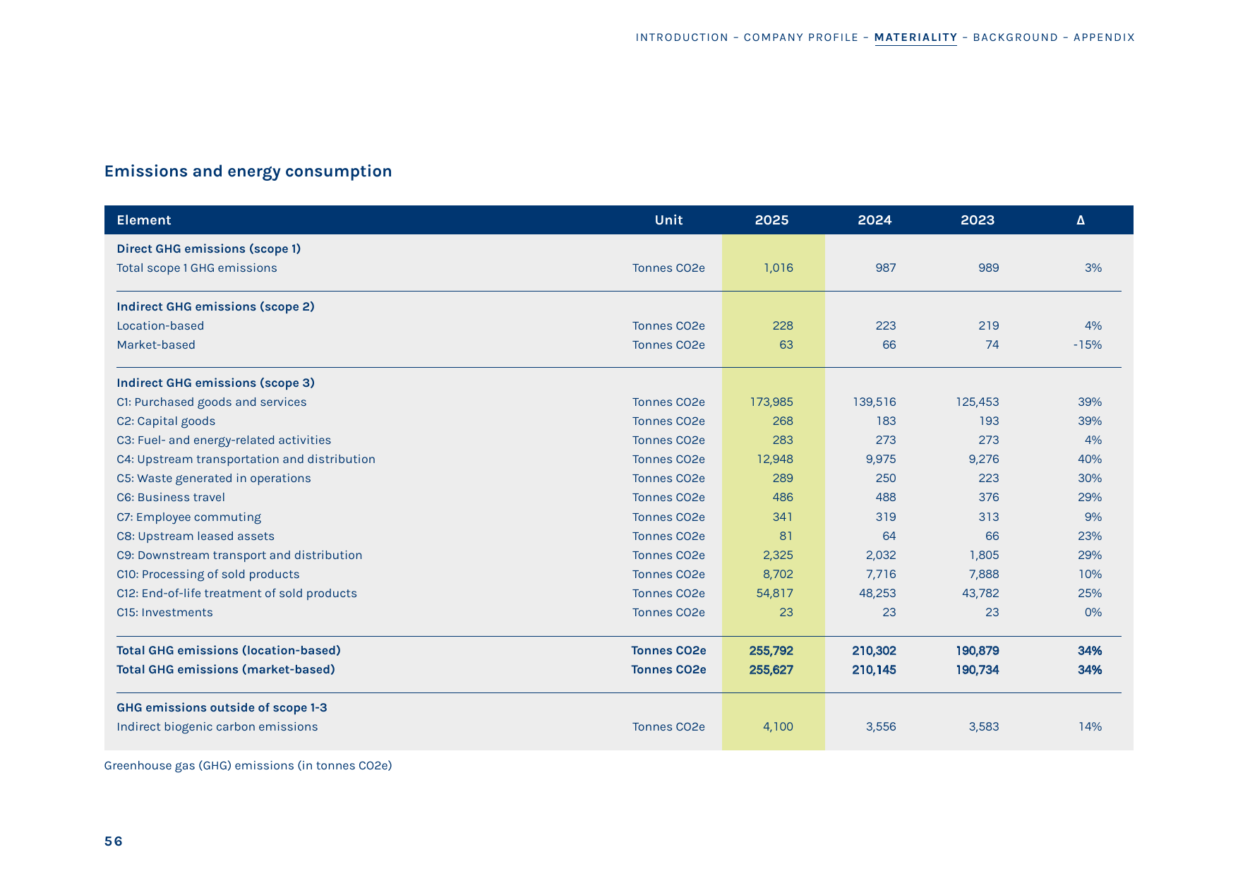Go to COMPANY PROFILE section

click(801, 37)
